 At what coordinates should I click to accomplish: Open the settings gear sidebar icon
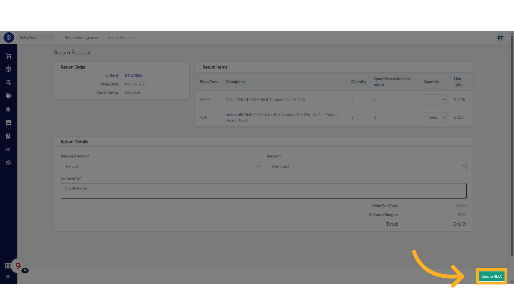click(8, 163)
